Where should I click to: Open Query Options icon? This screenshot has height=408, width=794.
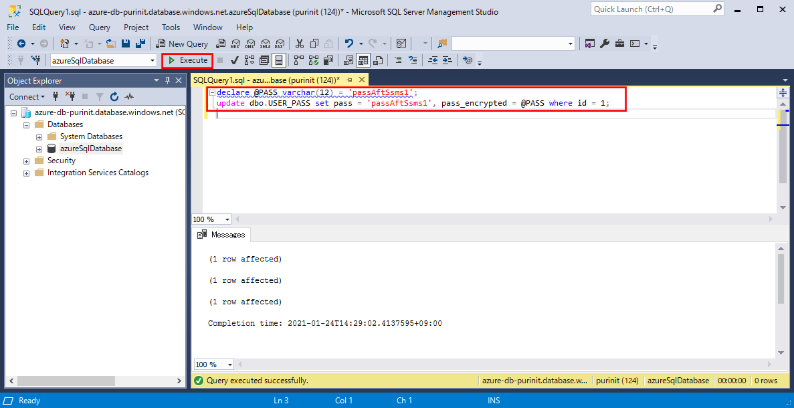tap(264, 60)
